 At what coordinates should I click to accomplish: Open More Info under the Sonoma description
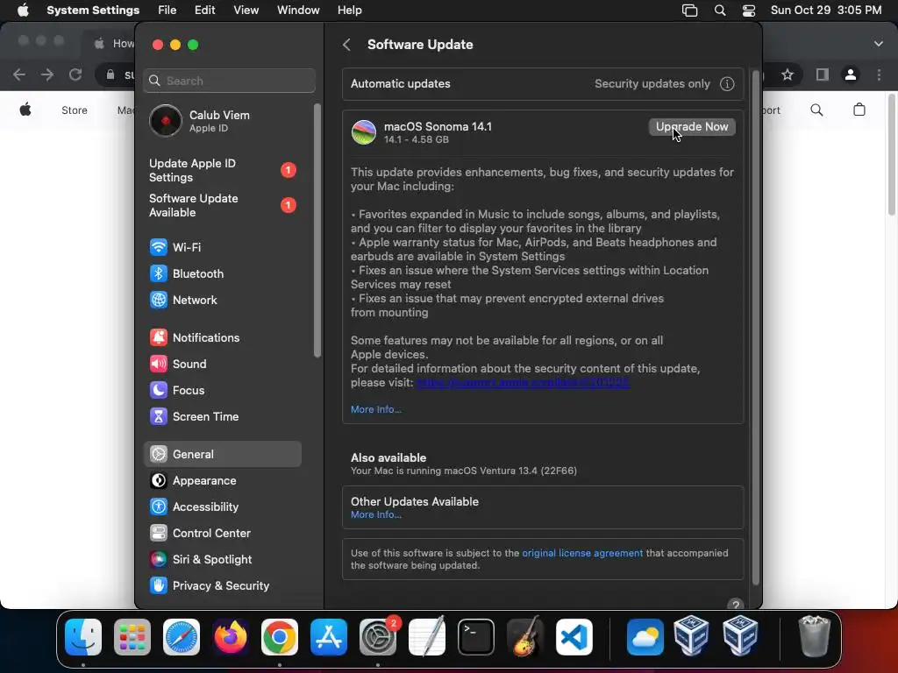point(375,409)
